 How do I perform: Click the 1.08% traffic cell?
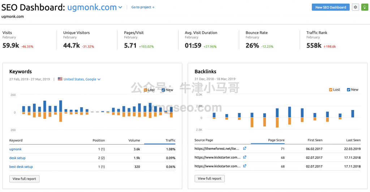[x=171, y=149]
